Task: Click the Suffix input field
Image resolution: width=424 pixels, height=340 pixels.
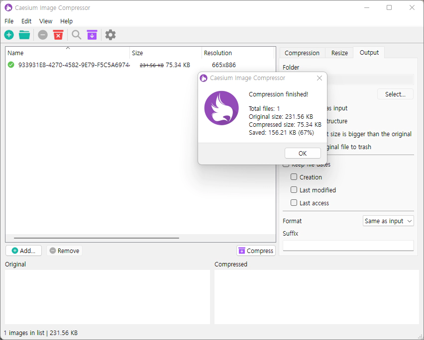Action: click(x=348, y=246)
